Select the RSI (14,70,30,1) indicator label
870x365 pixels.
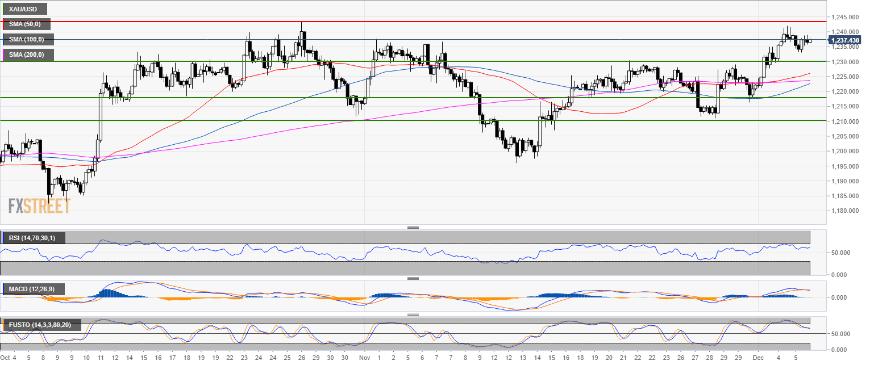coord(34,238)
